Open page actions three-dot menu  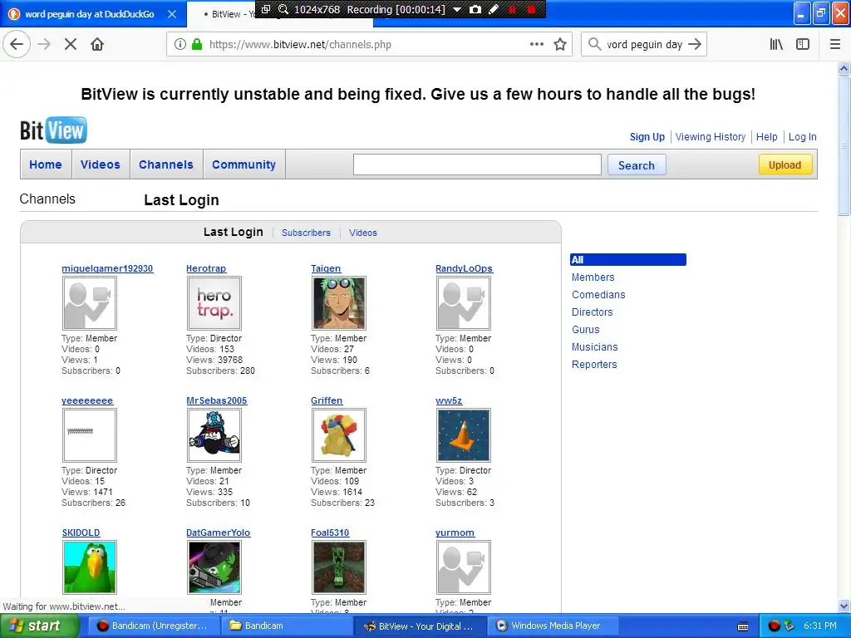point(537,45)
